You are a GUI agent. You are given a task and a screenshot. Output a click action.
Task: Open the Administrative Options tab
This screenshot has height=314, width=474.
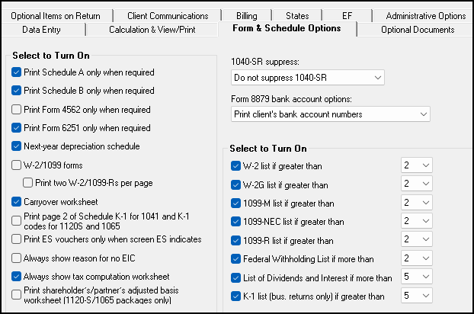(x=425, y=15)
